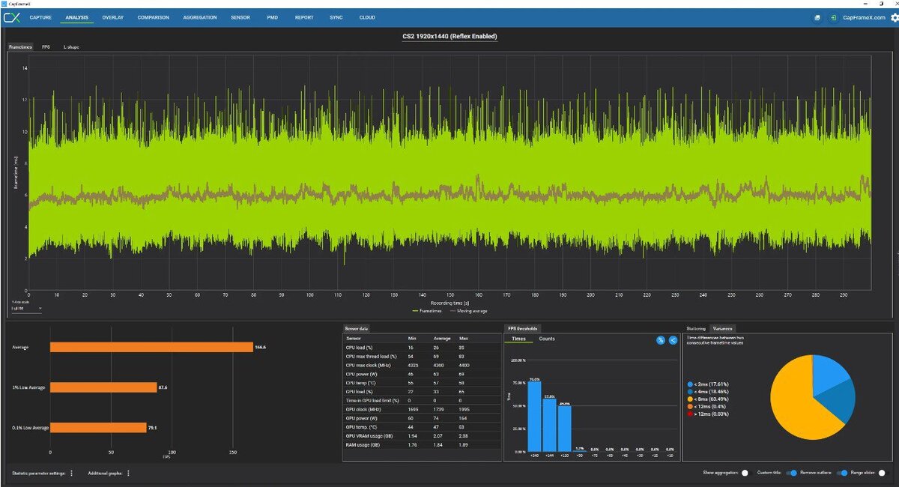
Task: Open the AGGREGATION tab
Action: pyautogui.click(x=200, y=17)
